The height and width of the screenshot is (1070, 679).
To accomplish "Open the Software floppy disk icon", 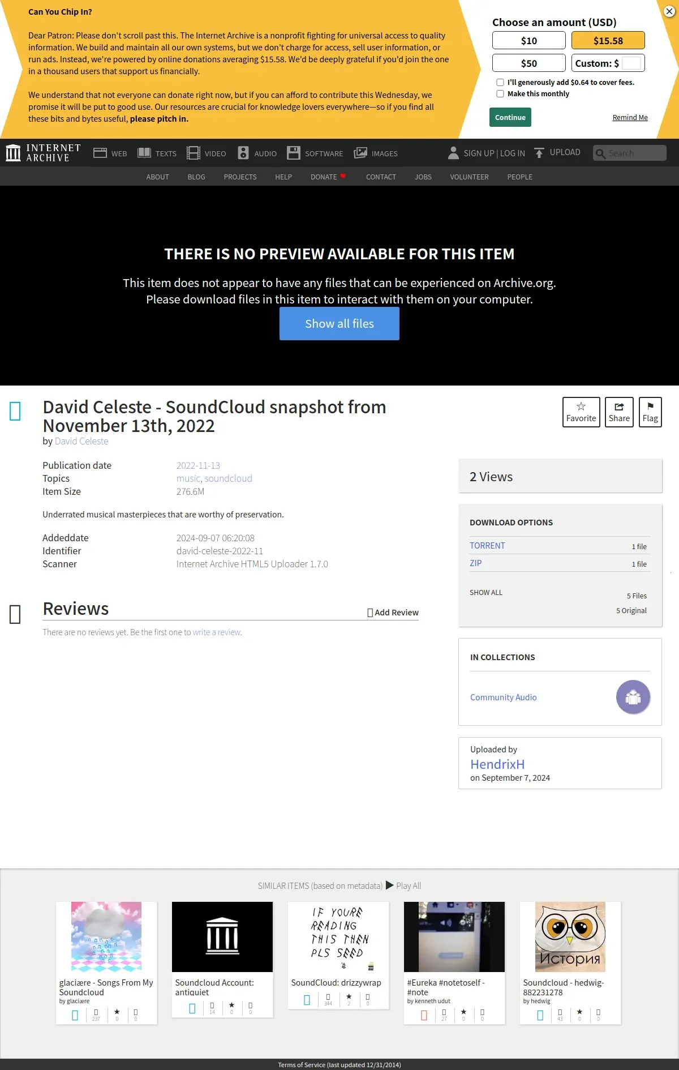I will click(x=294, y=153).
